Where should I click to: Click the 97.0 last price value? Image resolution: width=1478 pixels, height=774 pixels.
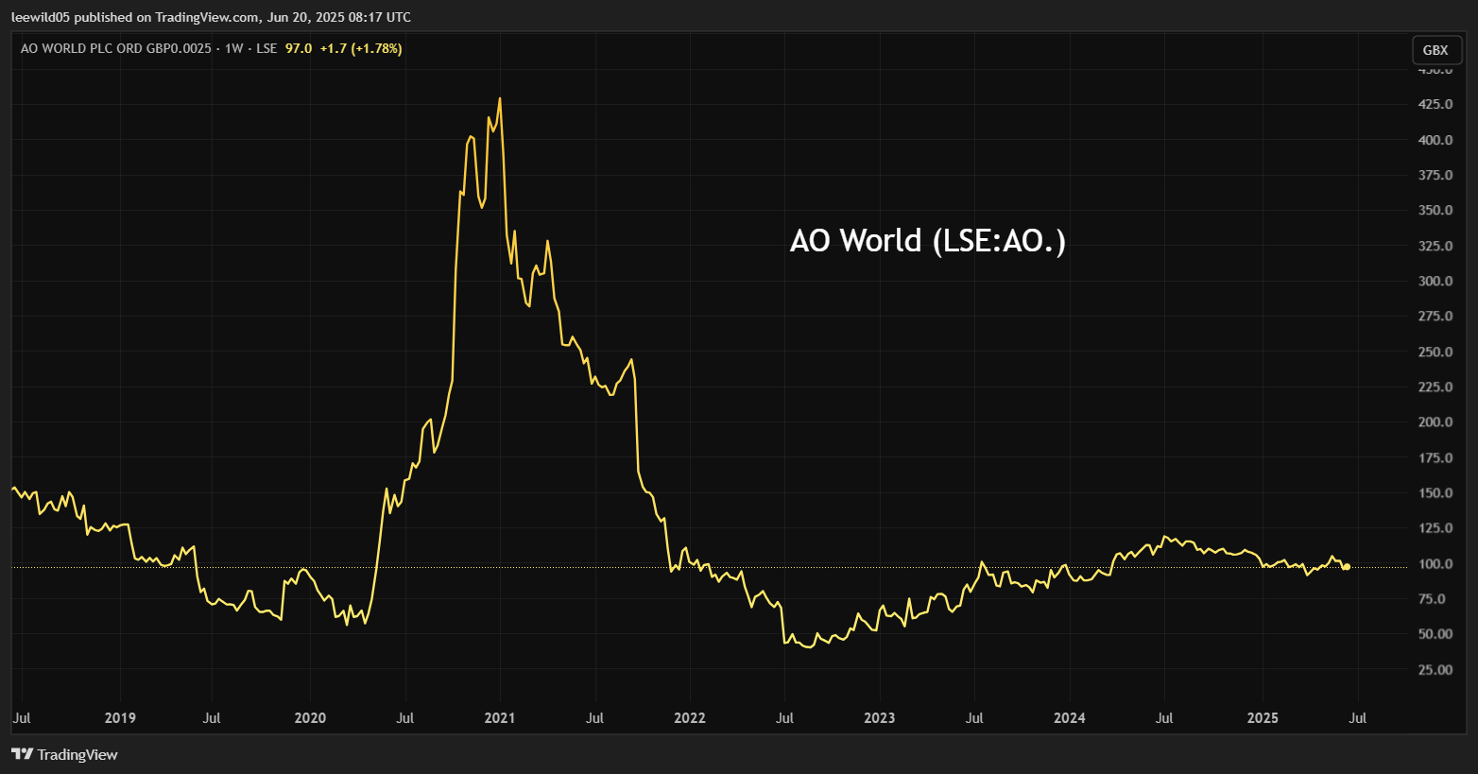(299, 48)
